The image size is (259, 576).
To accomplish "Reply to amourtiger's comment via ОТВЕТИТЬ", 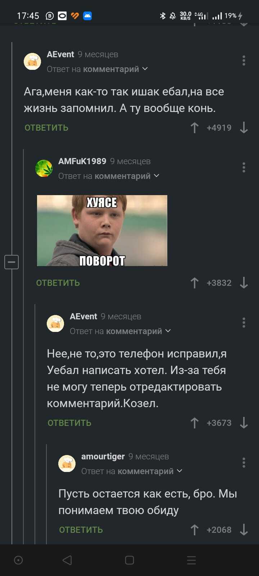I will tap(81, 530).
